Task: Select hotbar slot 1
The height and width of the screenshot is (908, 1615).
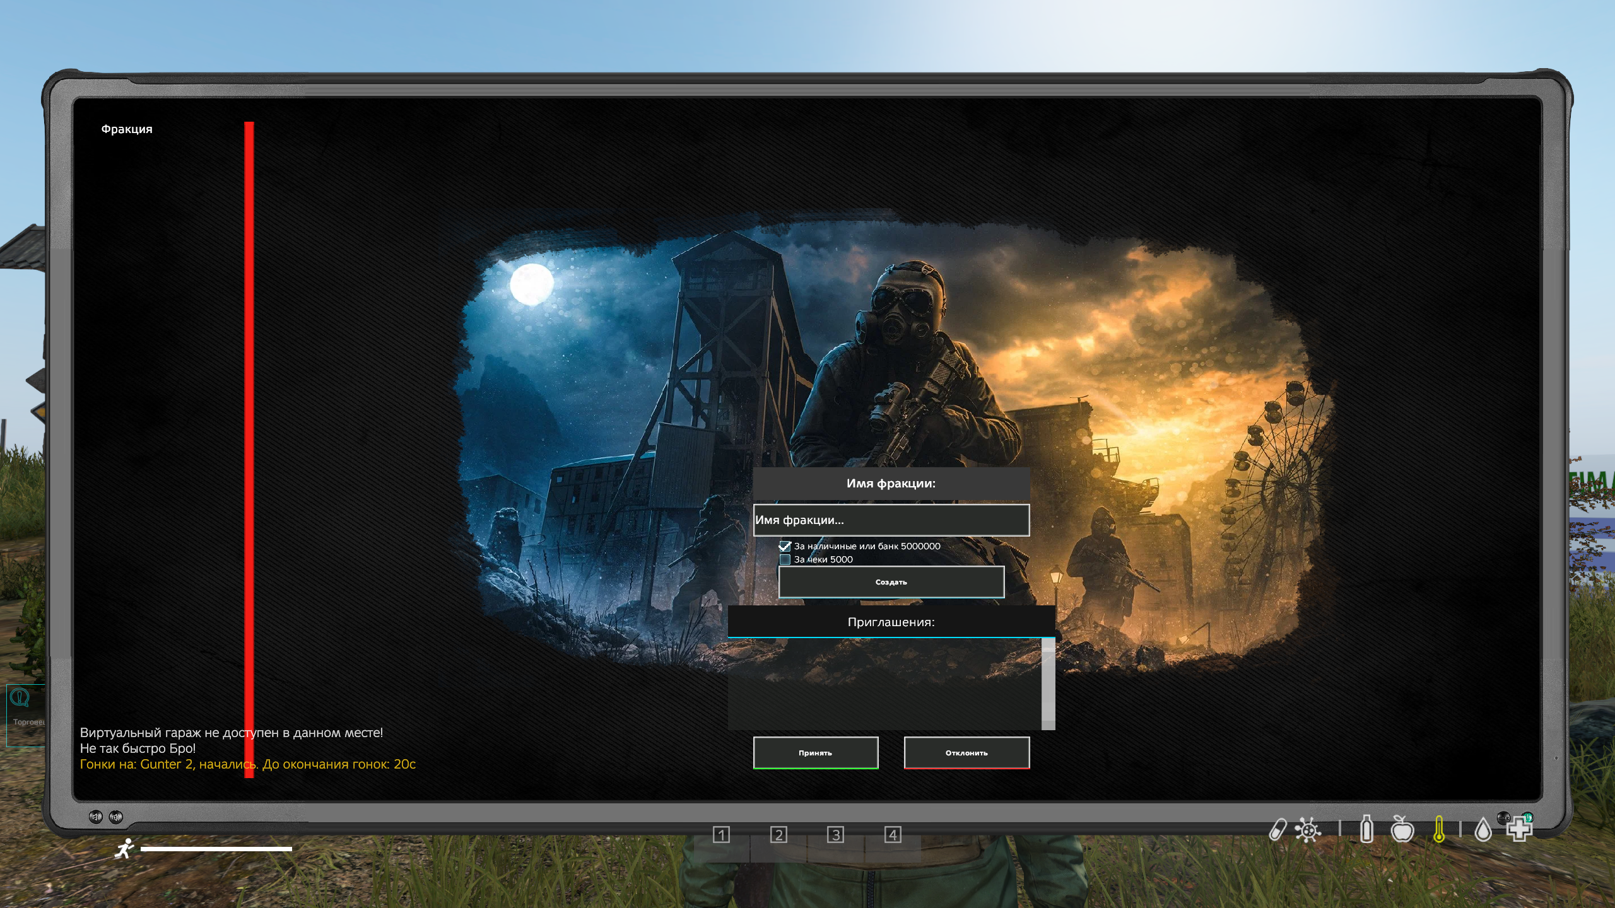Action: [x=721, y=835]
